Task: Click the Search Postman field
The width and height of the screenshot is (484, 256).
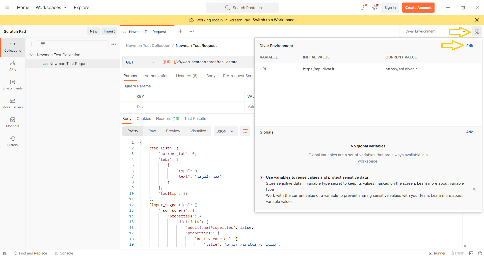Action: 242,8
